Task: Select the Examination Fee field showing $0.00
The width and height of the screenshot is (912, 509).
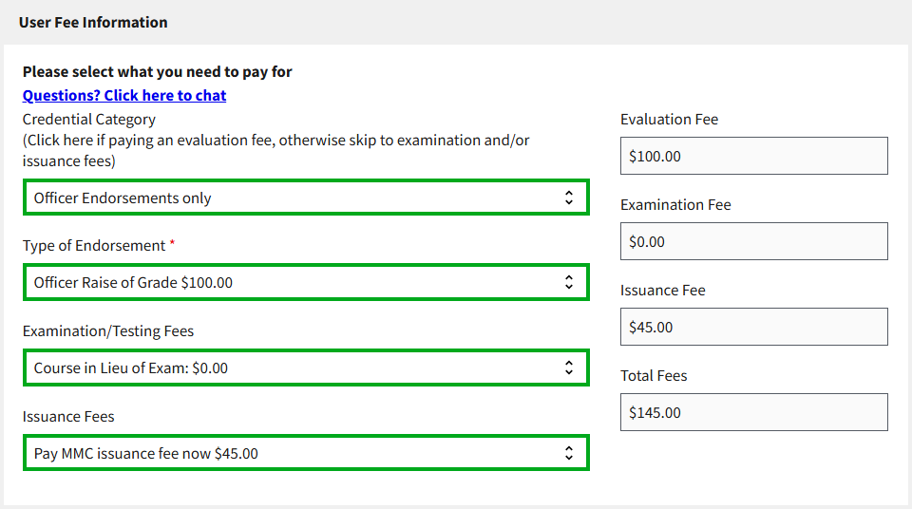Action: (753, 241)
